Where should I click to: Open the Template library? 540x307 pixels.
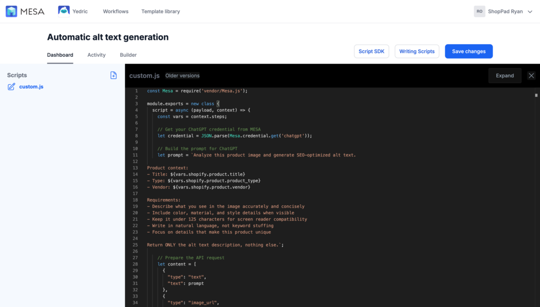pyautogui.click(x=160, y=11)
